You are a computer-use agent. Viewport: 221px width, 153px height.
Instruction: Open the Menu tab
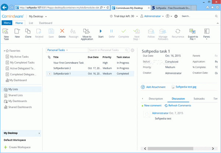point(7,23)
